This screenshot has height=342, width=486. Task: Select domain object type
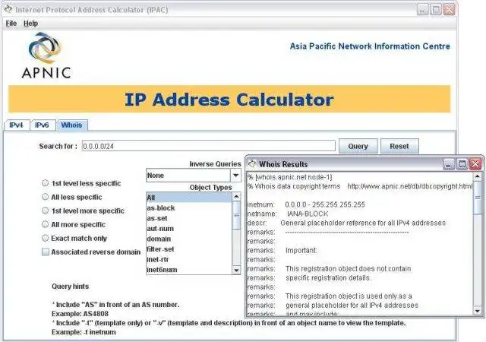(189, 239)
